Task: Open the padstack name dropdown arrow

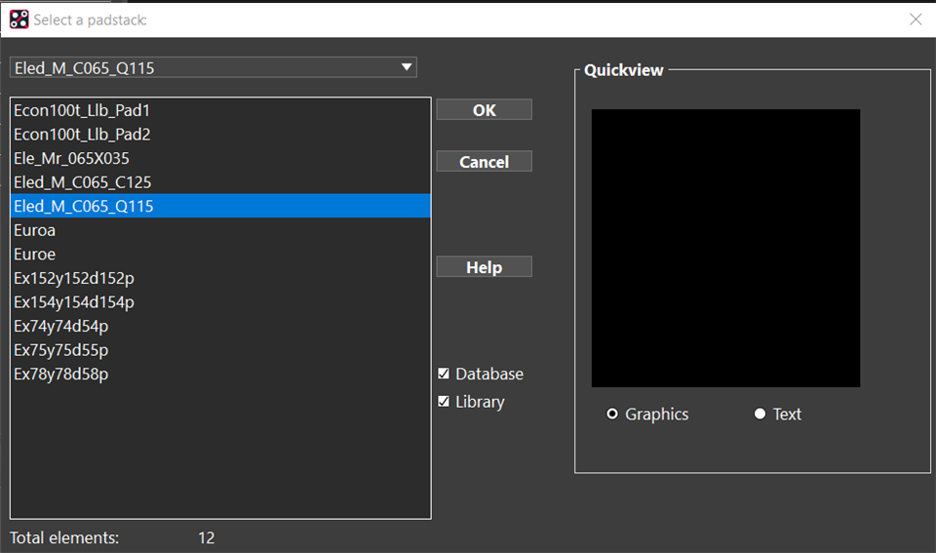Action: [407, 67]
